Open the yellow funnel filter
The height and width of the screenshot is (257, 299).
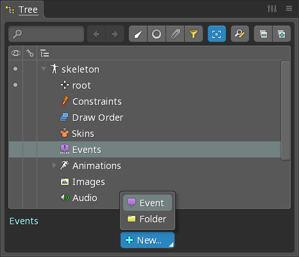[x=194, y=34]
